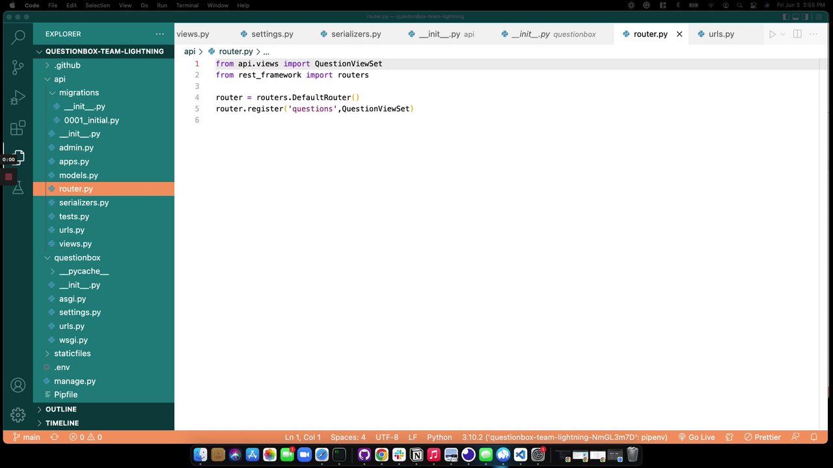The width and height of the screenshot is (833, 468).
Task: Open Trash in the Dock
Action: point(632,455)
